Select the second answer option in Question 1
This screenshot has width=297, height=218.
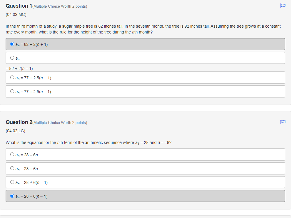[x=12, y=58]
